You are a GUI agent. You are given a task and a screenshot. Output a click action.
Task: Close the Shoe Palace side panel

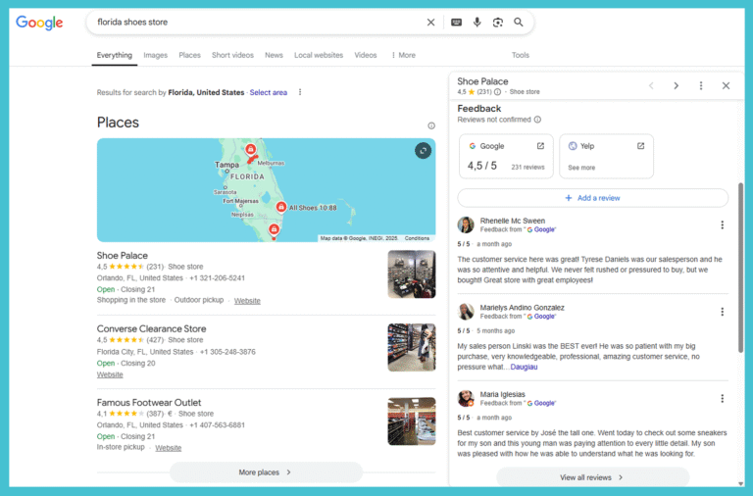(x=726, y=86)
